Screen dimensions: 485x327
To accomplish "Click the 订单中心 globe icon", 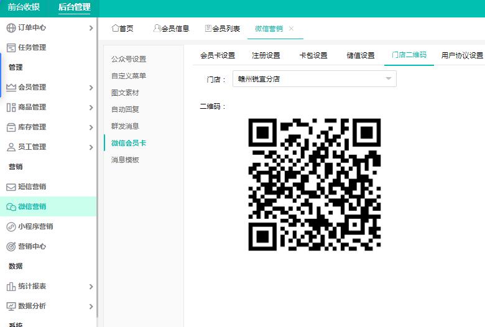I will 11,28.
